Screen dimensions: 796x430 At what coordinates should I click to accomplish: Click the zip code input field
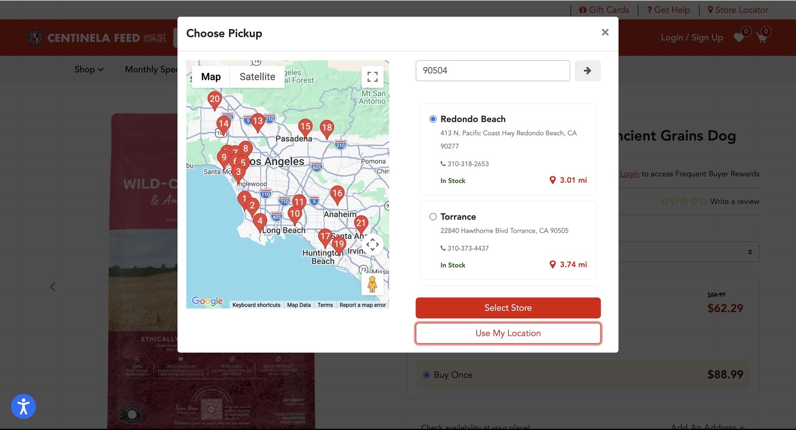[493, 71]
